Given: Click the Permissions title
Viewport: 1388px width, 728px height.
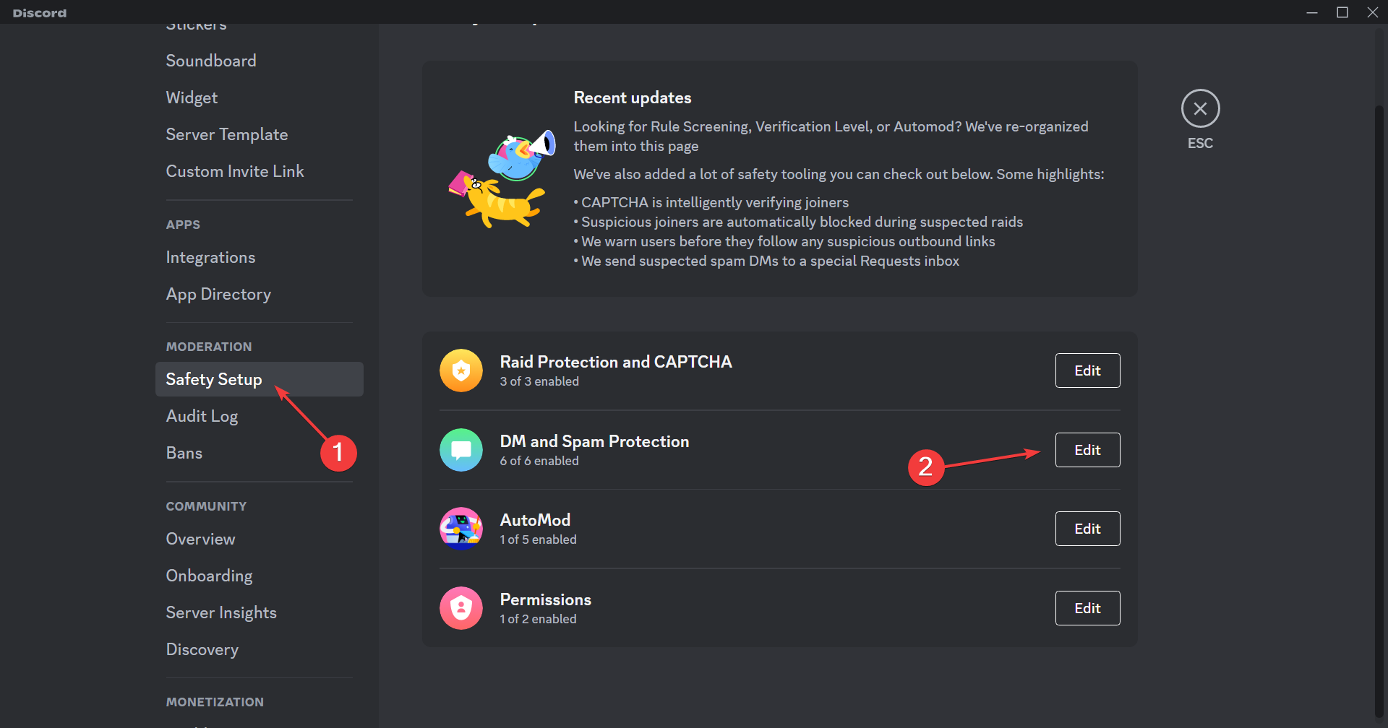Looking at the screenshot, I should (546, 599).
